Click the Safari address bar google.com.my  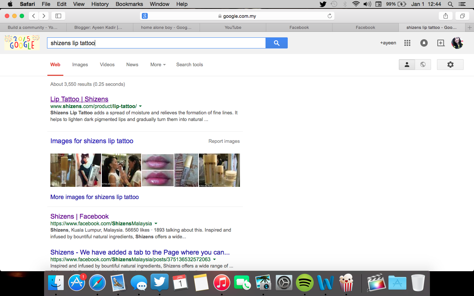(x=237, y=16)
